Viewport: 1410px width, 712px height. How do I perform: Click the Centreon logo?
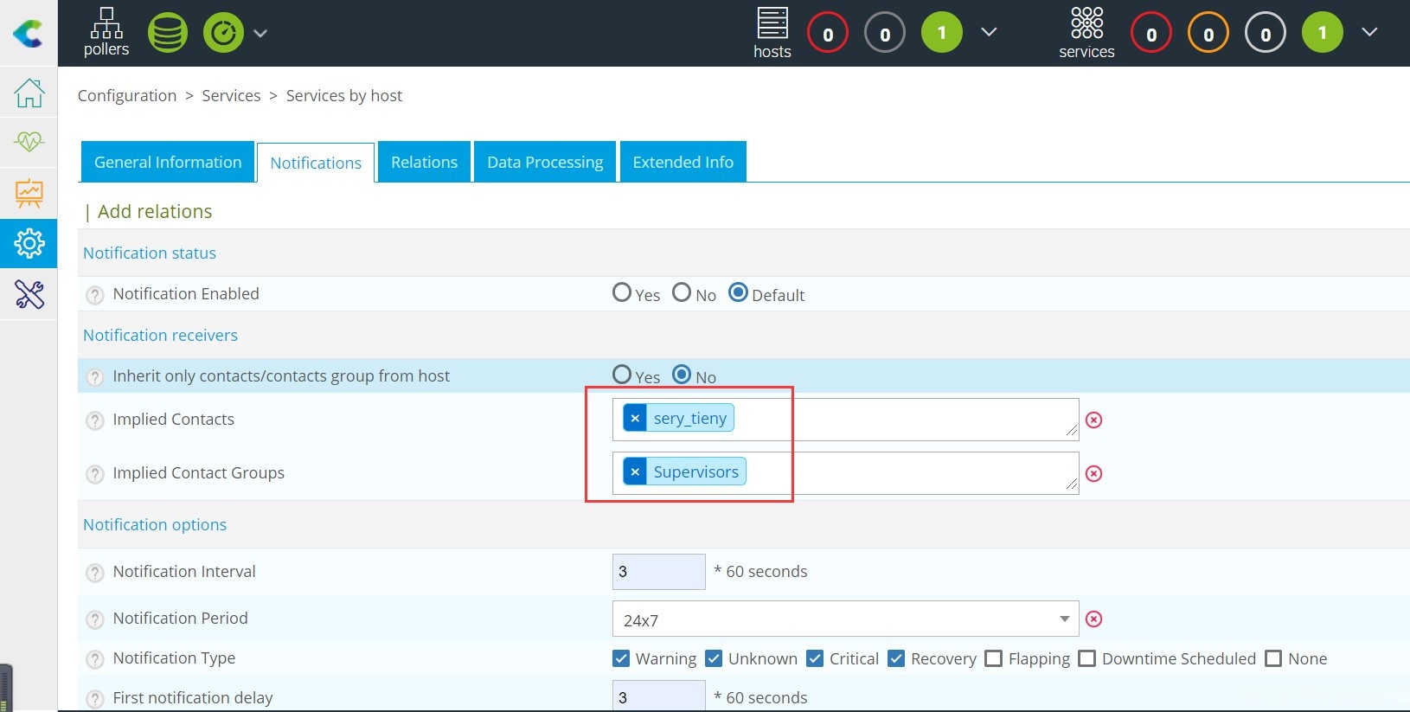[x=29, y=33]
